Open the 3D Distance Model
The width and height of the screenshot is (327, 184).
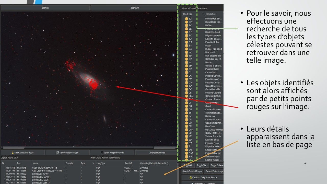(x=156, y=153)
